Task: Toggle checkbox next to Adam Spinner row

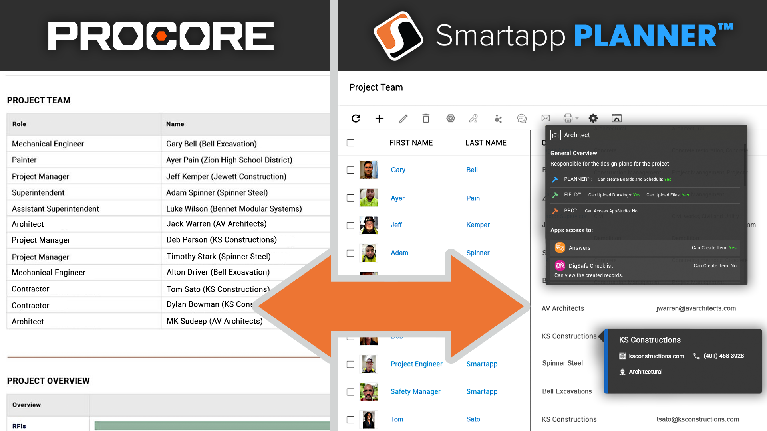Action: 350,253
